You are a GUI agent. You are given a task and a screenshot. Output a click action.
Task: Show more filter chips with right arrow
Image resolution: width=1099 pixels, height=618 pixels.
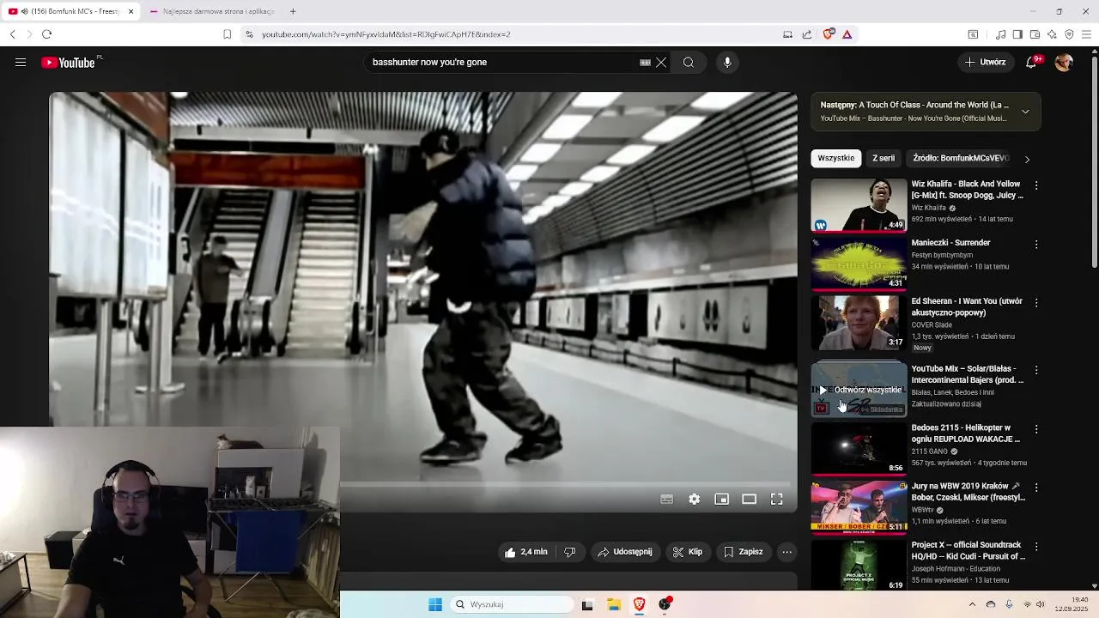tap(1027, 159)
